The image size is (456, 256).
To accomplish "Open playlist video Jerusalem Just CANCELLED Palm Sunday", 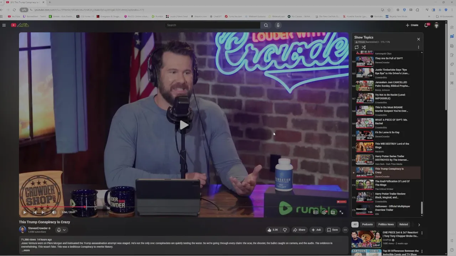I will tap(387, 86).
